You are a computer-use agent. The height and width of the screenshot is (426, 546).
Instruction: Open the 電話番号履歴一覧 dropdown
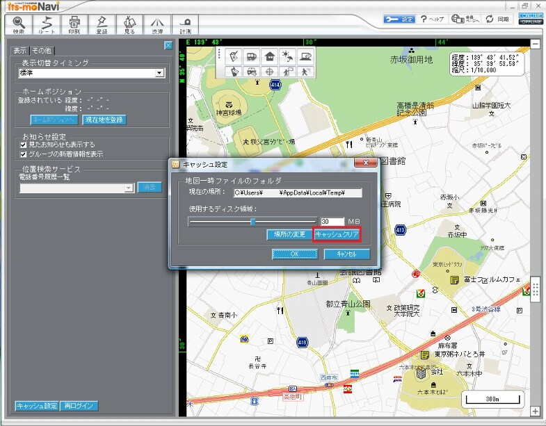click(x=129, y=188)
